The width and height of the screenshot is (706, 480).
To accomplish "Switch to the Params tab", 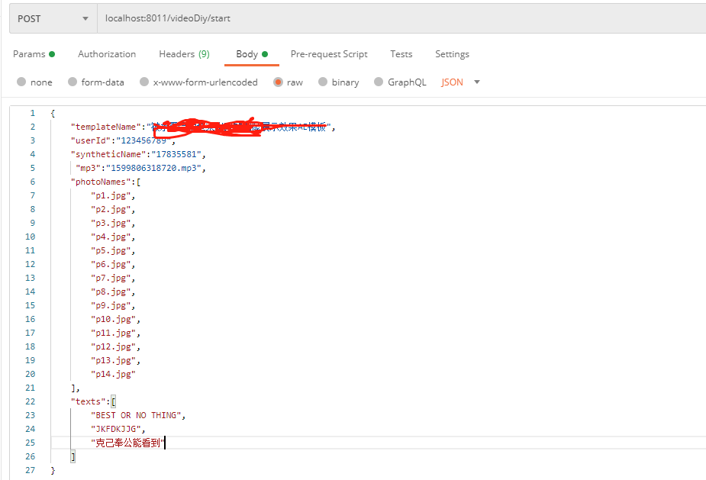I will coord(34,54).
